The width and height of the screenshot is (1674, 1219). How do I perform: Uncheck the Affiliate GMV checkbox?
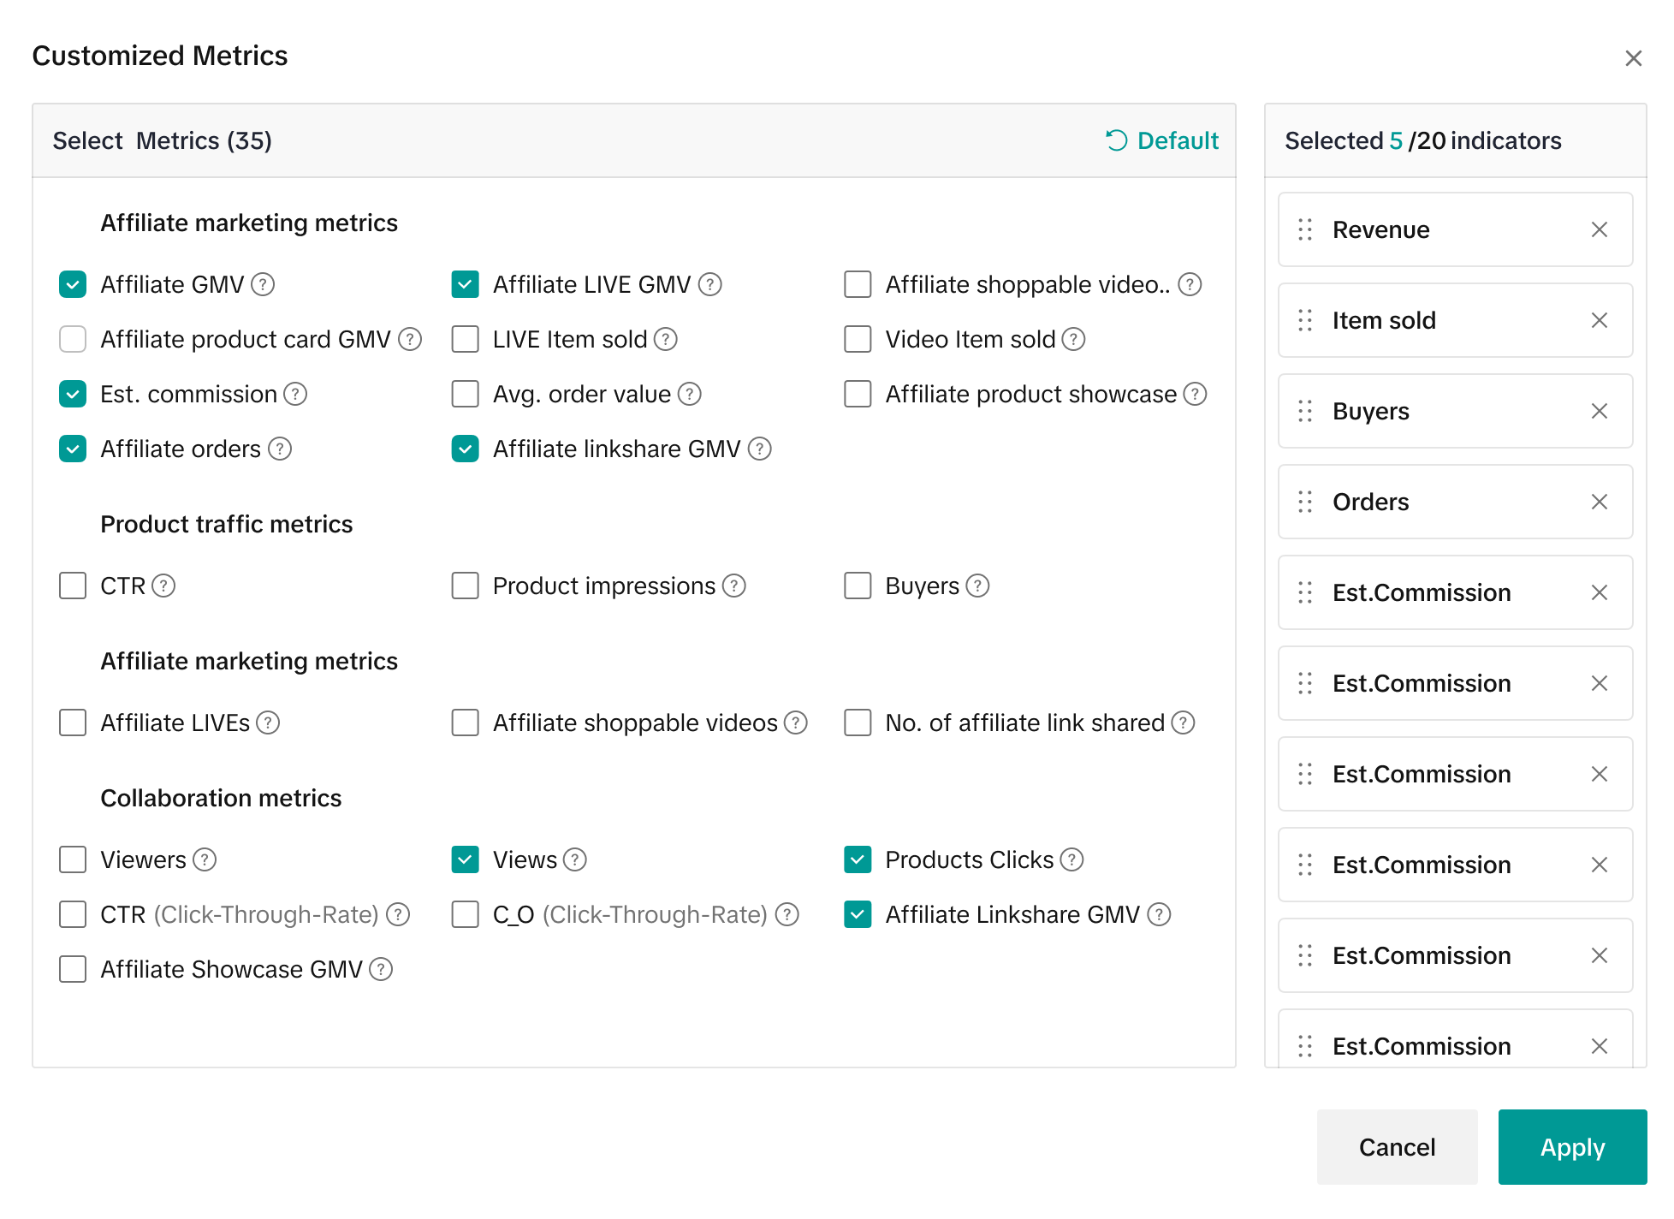click(x=73, y=284)
